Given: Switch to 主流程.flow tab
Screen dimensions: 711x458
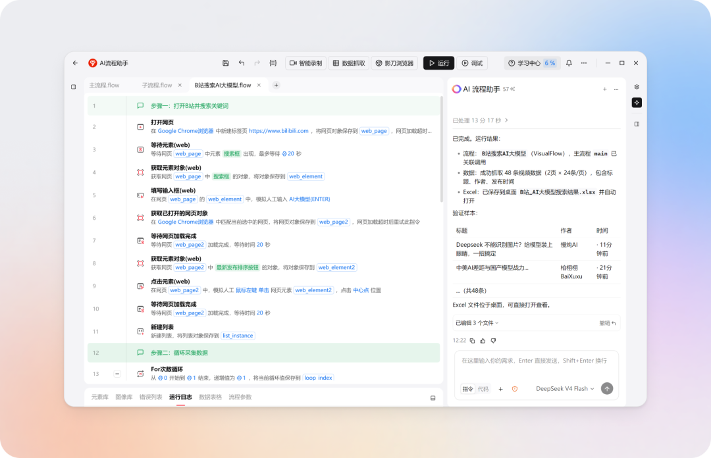Looking at the screenshot, I should (x=104, y=86).
